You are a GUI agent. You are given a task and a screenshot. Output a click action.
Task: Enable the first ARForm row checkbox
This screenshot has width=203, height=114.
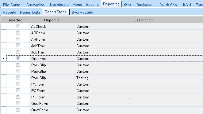click(x=18, y=33)
